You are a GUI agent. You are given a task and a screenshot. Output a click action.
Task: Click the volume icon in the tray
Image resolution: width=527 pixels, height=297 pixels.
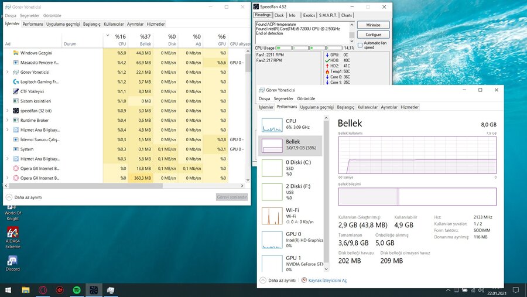click(x=481, y=291)
